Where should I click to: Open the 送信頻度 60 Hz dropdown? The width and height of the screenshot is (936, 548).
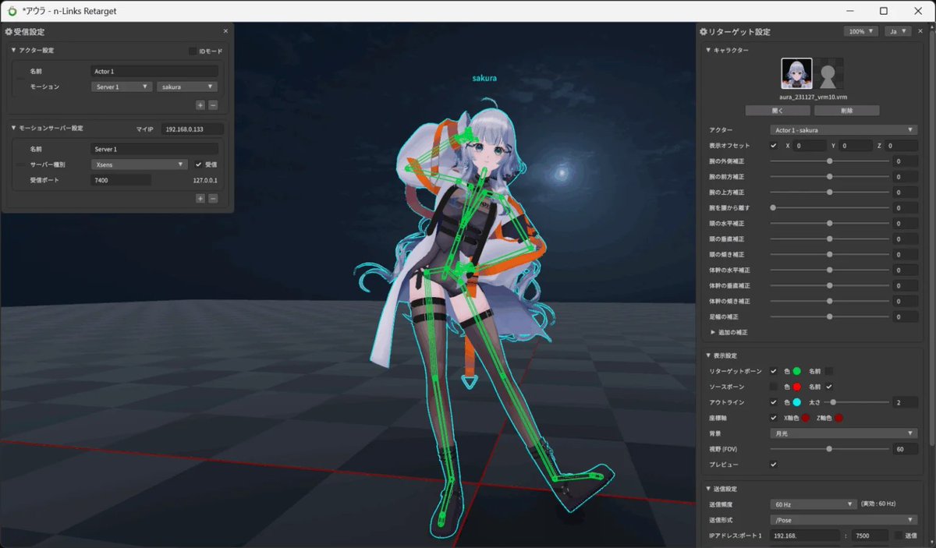813,504
